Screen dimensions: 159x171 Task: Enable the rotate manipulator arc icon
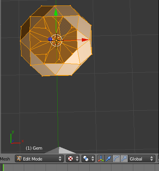tap(116, 159)
